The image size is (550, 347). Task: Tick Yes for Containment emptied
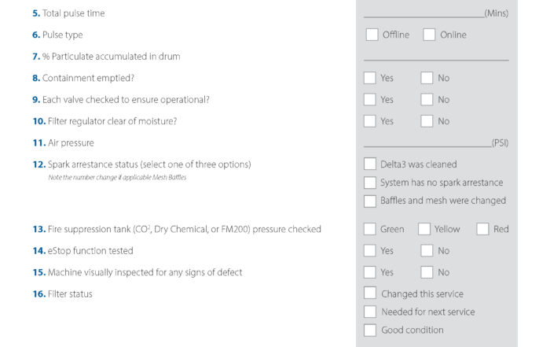370,78
